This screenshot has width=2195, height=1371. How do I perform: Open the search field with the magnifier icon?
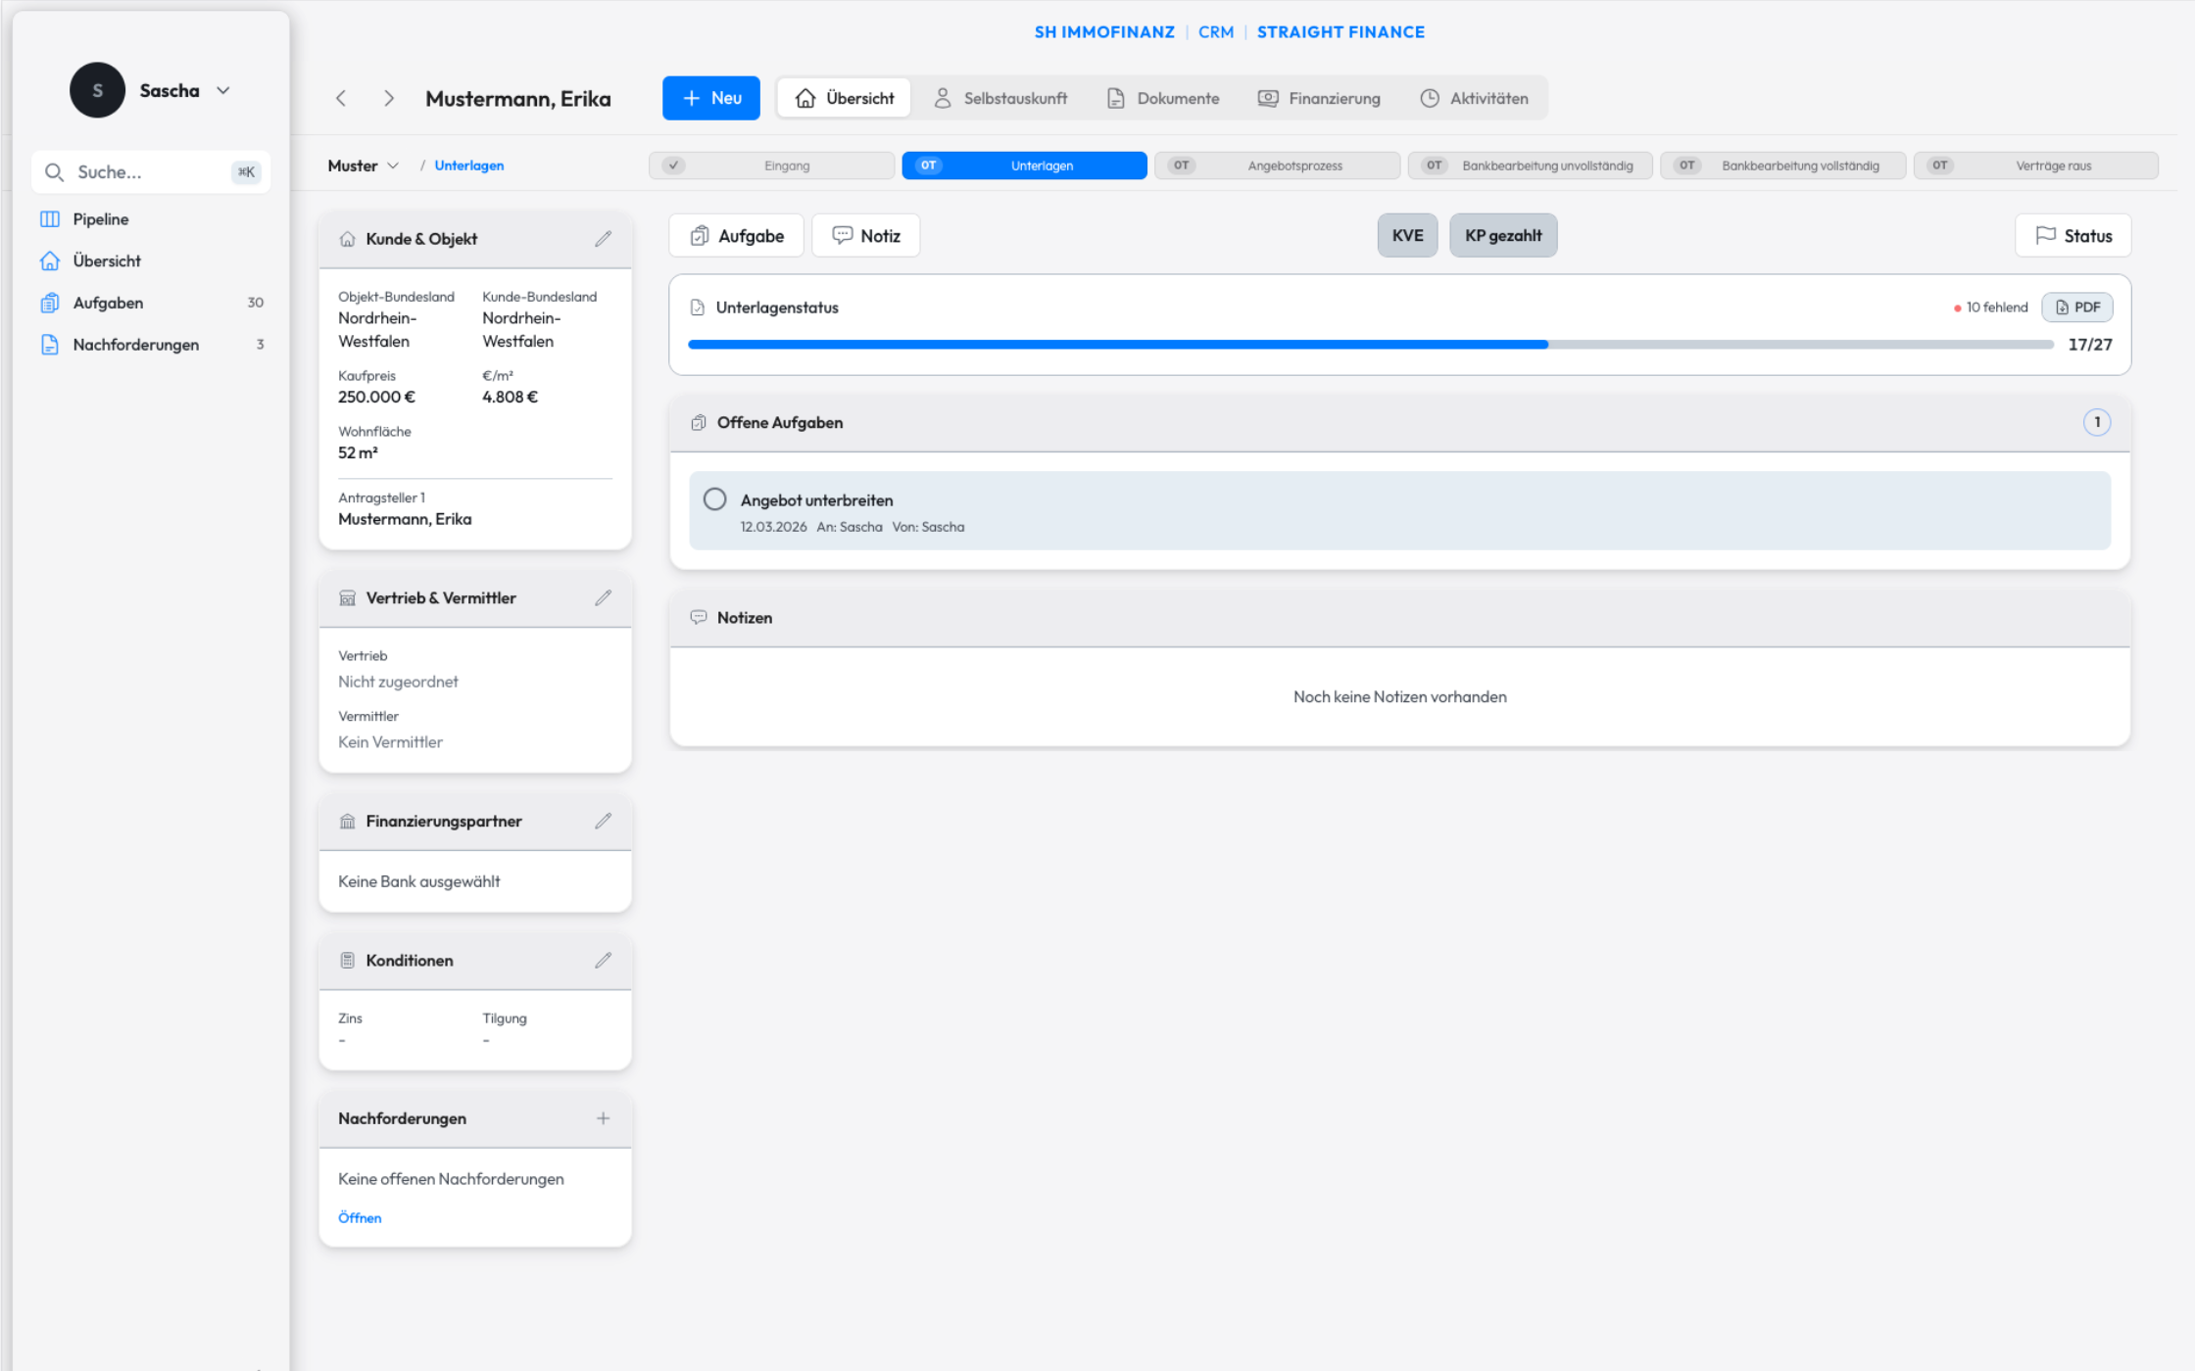point(56,171)
